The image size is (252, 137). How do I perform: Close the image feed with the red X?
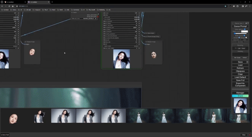click(250, 135)
